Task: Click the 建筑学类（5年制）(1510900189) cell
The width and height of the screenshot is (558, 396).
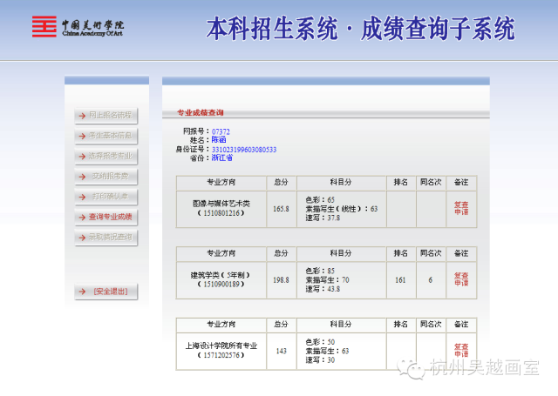Action: point(221,279)
